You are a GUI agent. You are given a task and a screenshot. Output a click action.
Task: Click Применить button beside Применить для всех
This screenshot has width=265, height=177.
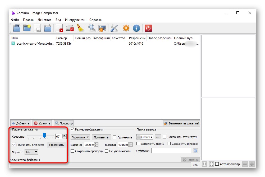56,145
